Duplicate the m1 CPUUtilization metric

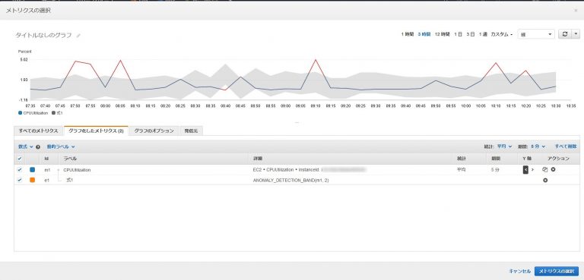[x=545, y=169]
